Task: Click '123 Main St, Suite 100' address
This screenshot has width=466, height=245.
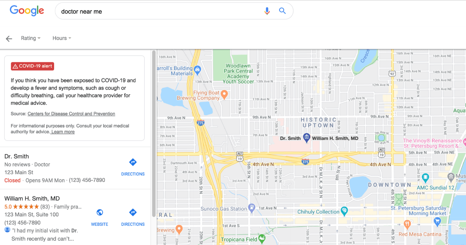Action: click(32, 214)
